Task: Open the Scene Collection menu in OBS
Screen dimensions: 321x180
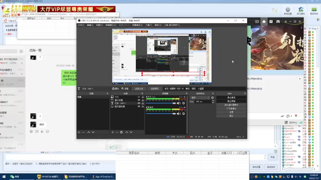Action: pos(137,25)
